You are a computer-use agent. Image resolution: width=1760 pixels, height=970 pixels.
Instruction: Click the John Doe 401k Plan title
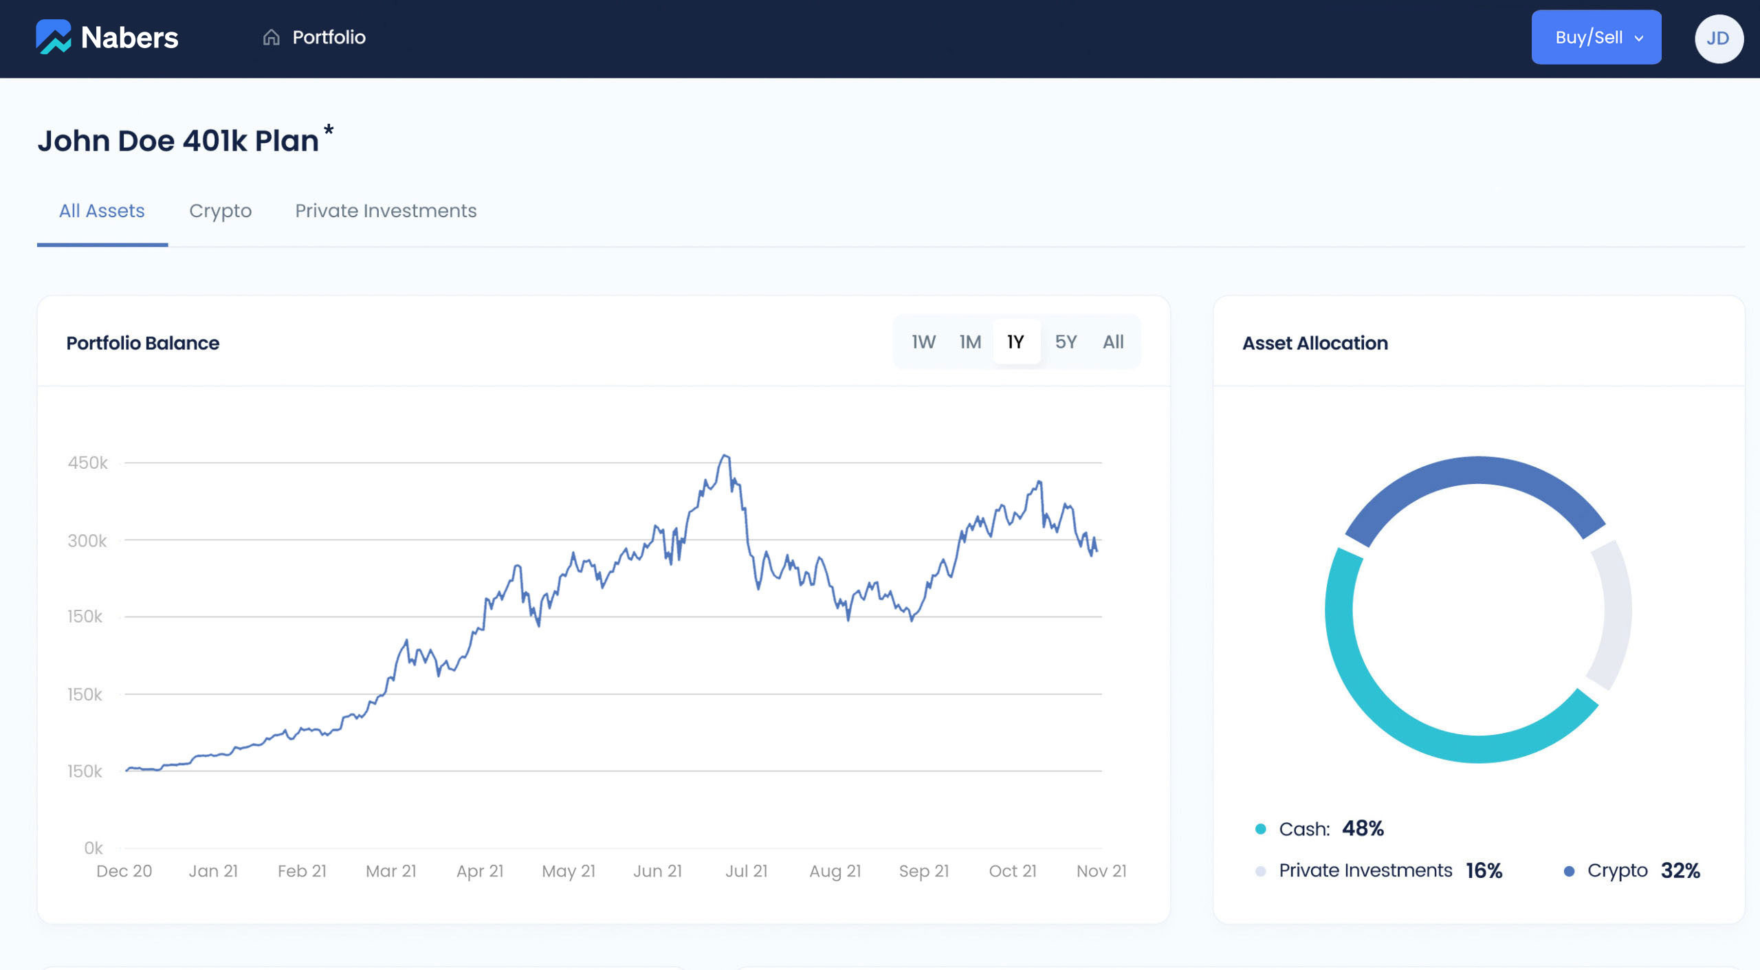pos(178,141)
